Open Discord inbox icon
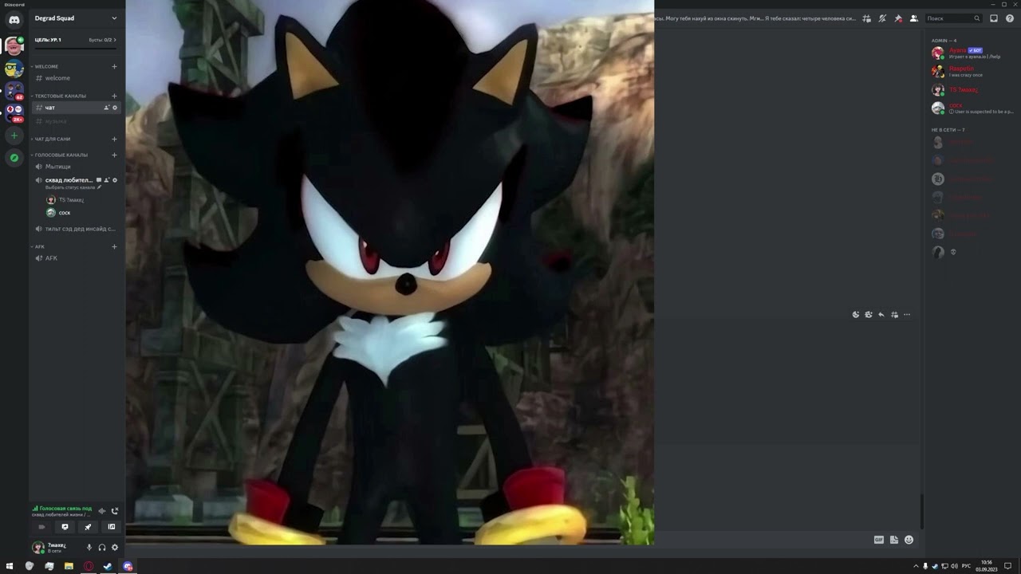Screen dimensions: 1021x574 coord(994,18)
